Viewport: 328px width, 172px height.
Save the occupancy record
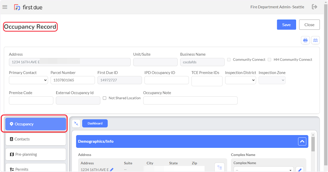(x=286, y=25)
